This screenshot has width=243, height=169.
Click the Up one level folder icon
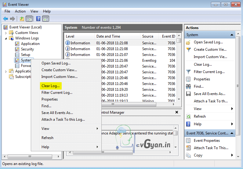22,19
